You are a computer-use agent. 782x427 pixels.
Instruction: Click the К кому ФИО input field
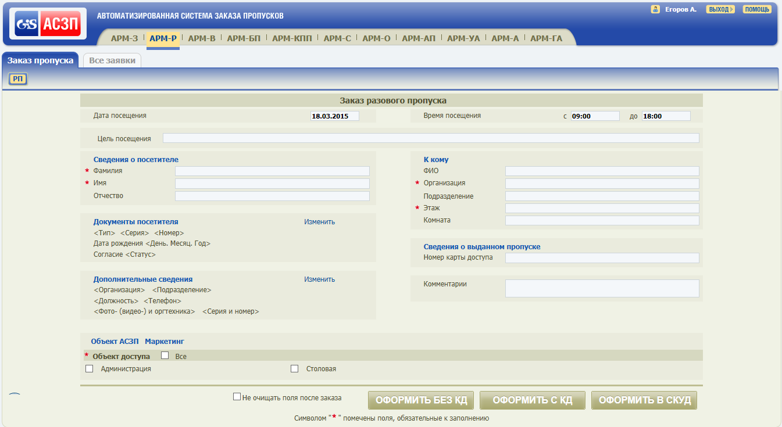pyautogui.click(x=602, y=171)
